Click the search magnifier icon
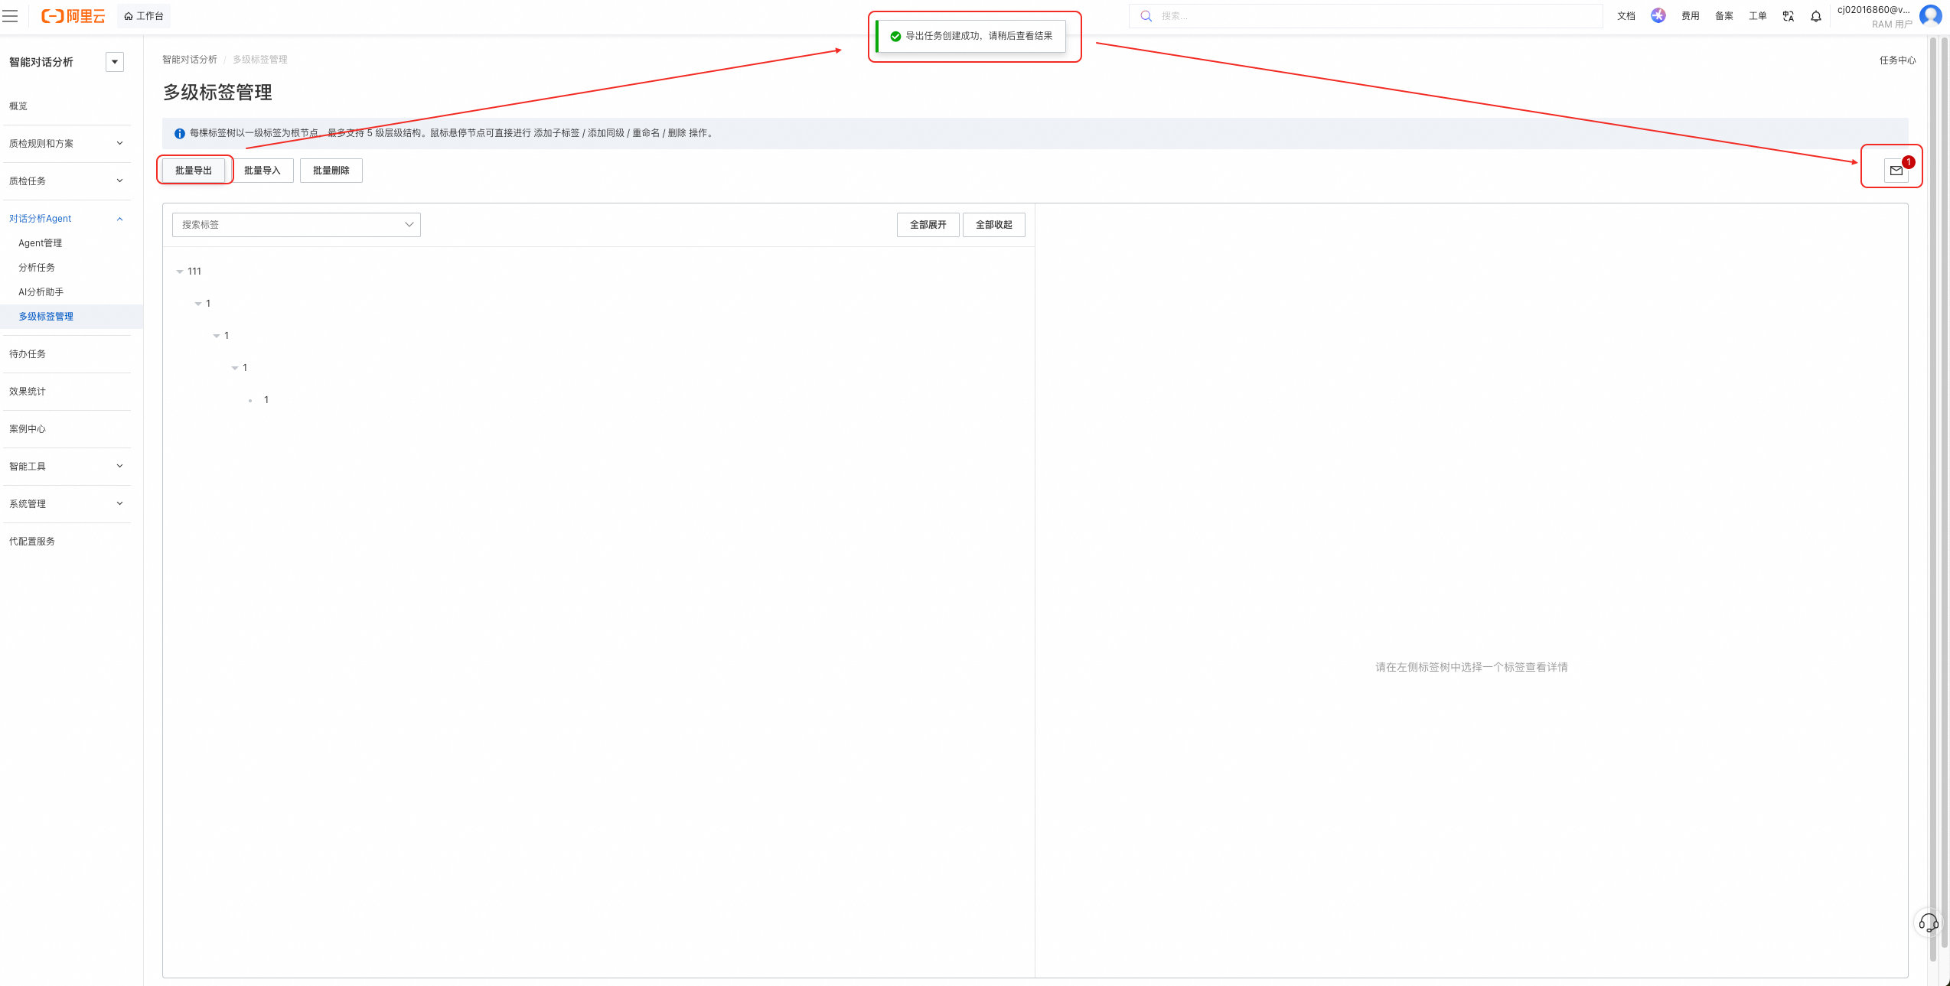The image size is (1950, 986). [x=1146, y=16]
